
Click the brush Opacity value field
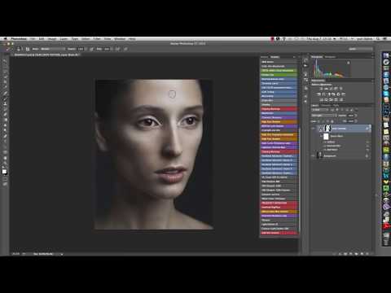click(x=81, y=49)
